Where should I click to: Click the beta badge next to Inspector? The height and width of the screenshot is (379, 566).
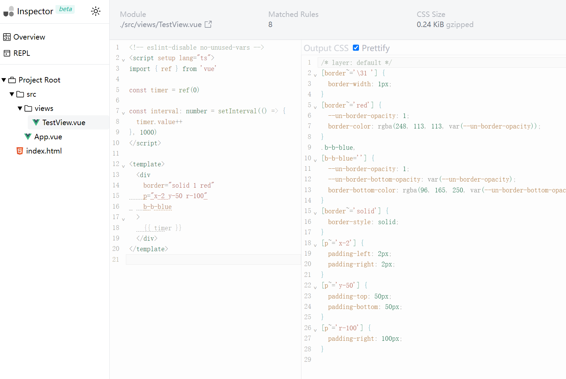point(65,9)
